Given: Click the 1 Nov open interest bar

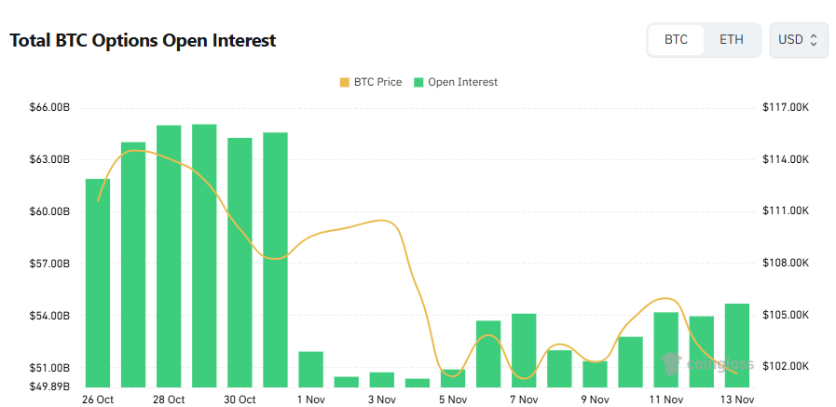Looking at the screenshot, I should pos(310,369).
